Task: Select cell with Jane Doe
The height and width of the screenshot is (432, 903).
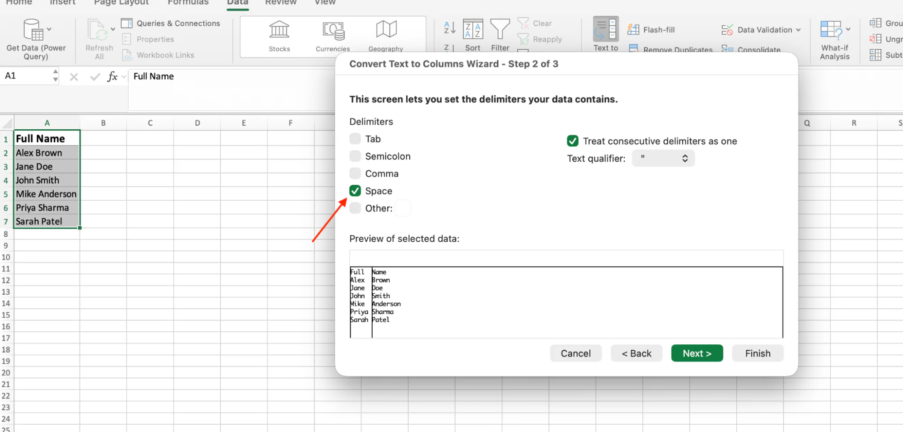Action: [47, 167]
